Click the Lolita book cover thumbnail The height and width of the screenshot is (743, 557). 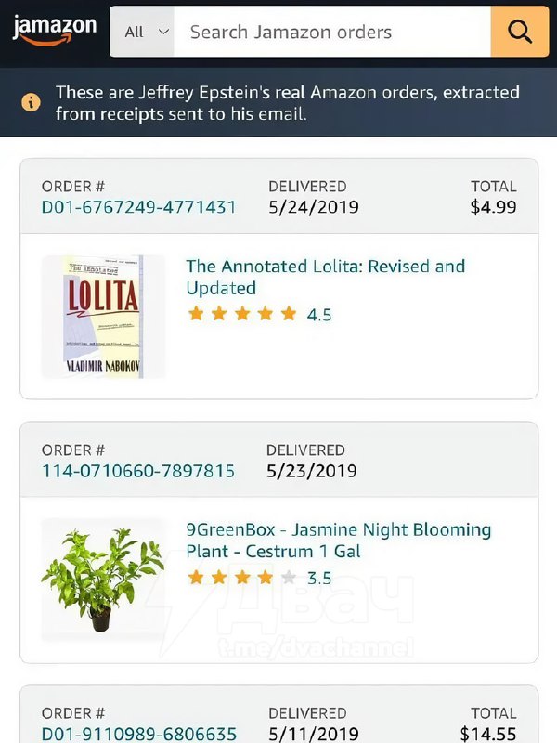103,316
